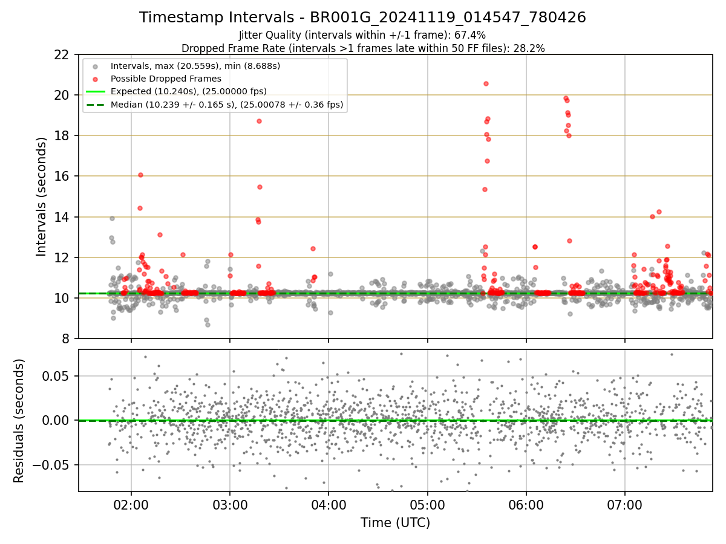The width and height of the screenshot is (726, 544).
Task: Click the '18' tick on the intervals axis
Action: 62,135
